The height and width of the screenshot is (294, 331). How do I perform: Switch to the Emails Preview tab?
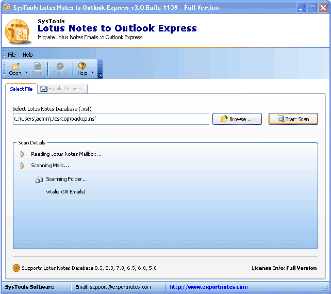[x=62, y=89]
